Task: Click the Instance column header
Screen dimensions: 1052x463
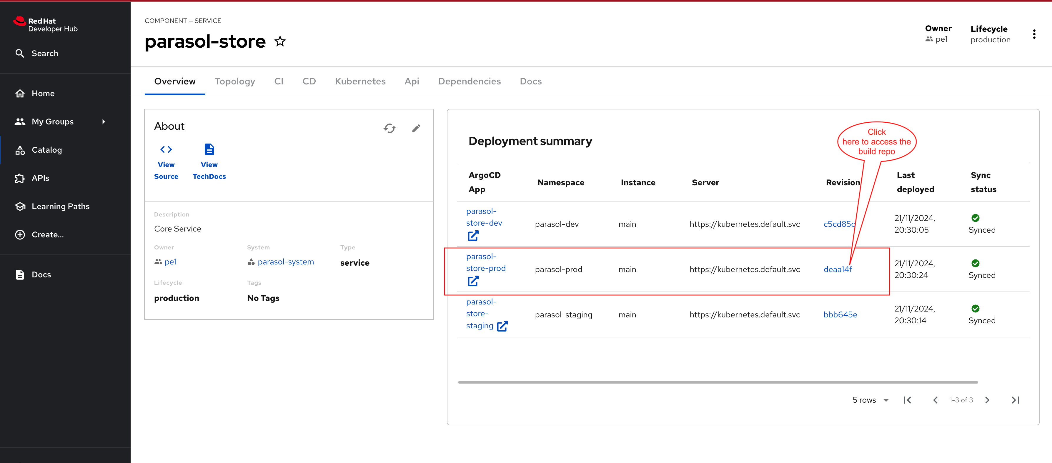Action: [638, 182]
